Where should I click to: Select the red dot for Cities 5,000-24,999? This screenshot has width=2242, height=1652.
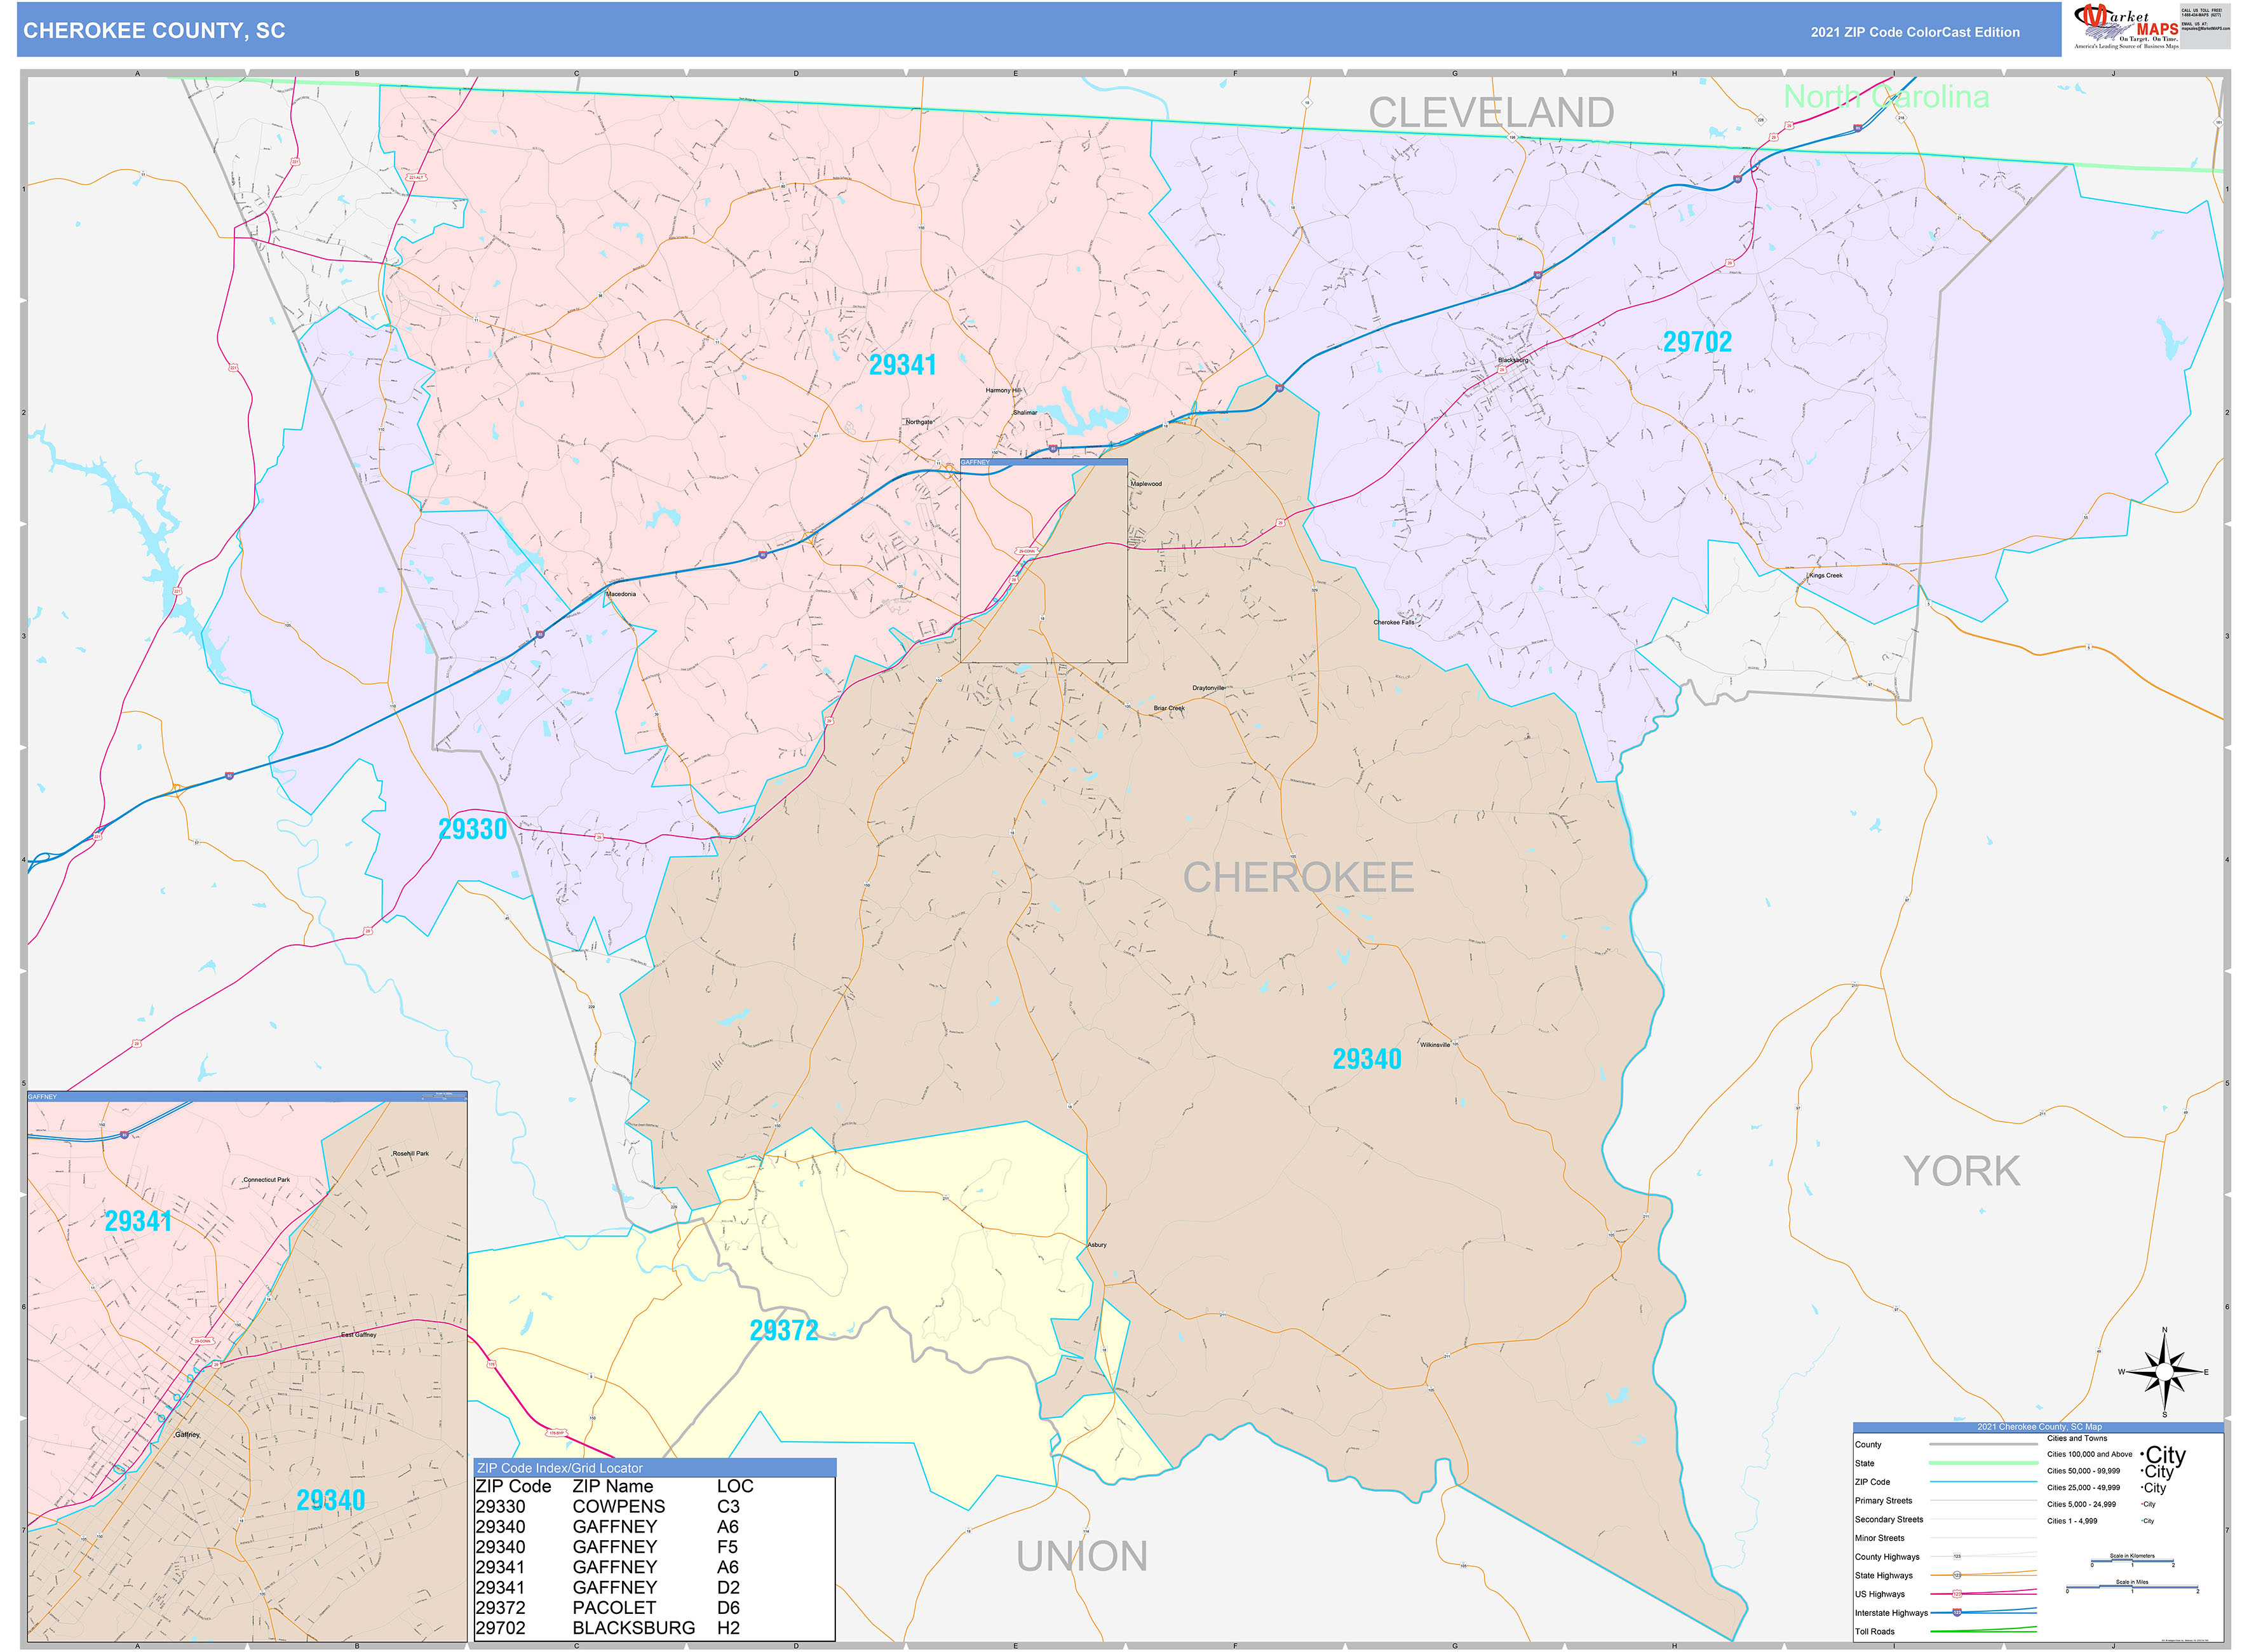2142,1505
